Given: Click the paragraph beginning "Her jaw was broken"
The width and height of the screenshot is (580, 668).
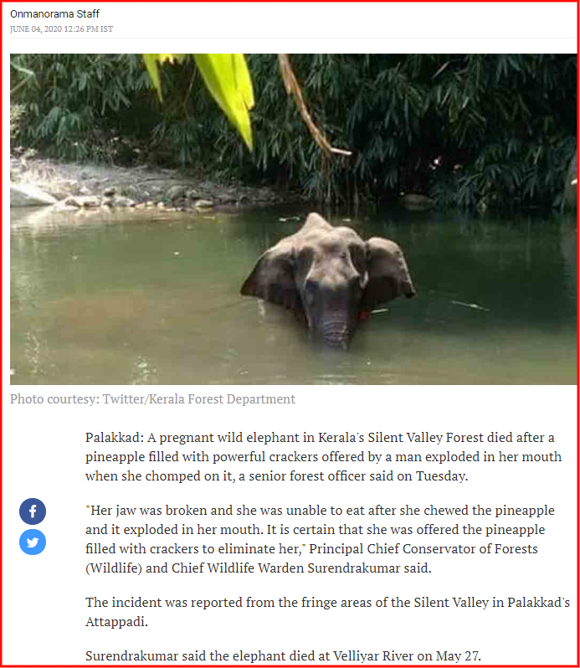Looking at the screenshot, I should [320, 539].
